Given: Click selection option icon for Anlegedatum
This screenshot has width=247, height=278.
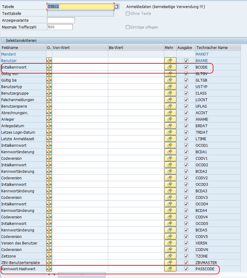Looking at the screenshot, I should coord(49,126).
